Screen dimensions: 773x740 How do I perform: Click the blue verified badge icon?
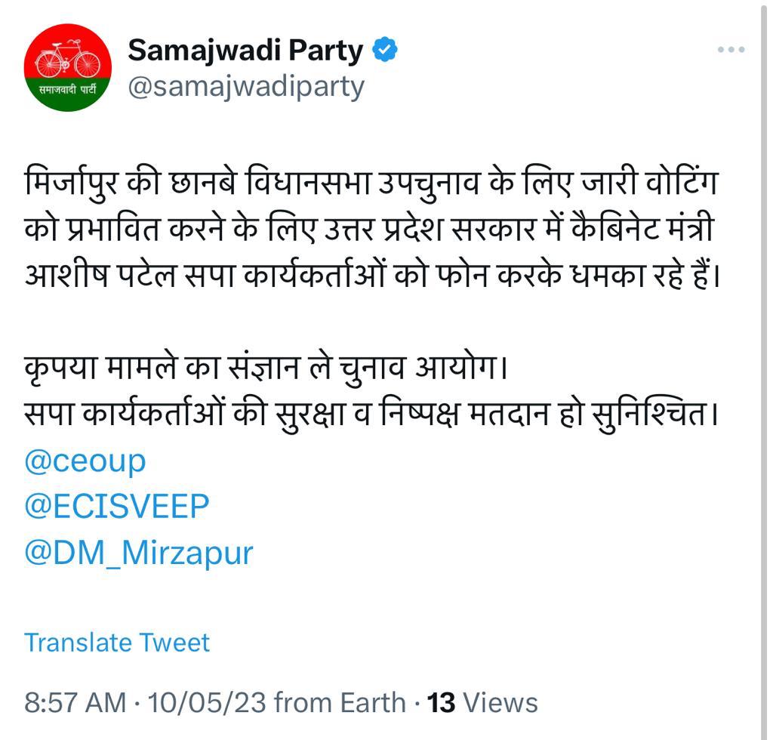click(x=384, y=49)
